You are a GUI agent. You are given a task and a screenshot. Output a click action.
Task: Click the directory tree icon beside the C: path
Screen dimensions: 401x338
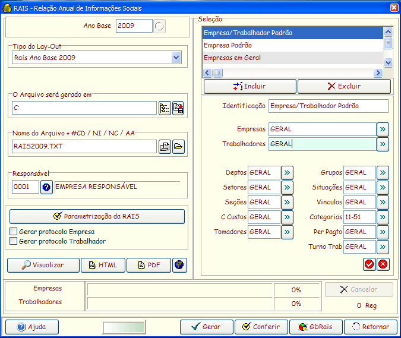pos(165,108)
